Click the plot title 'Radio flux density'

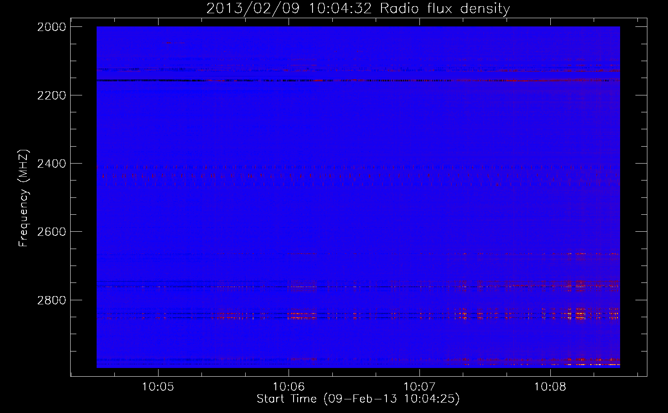(445, 9)
